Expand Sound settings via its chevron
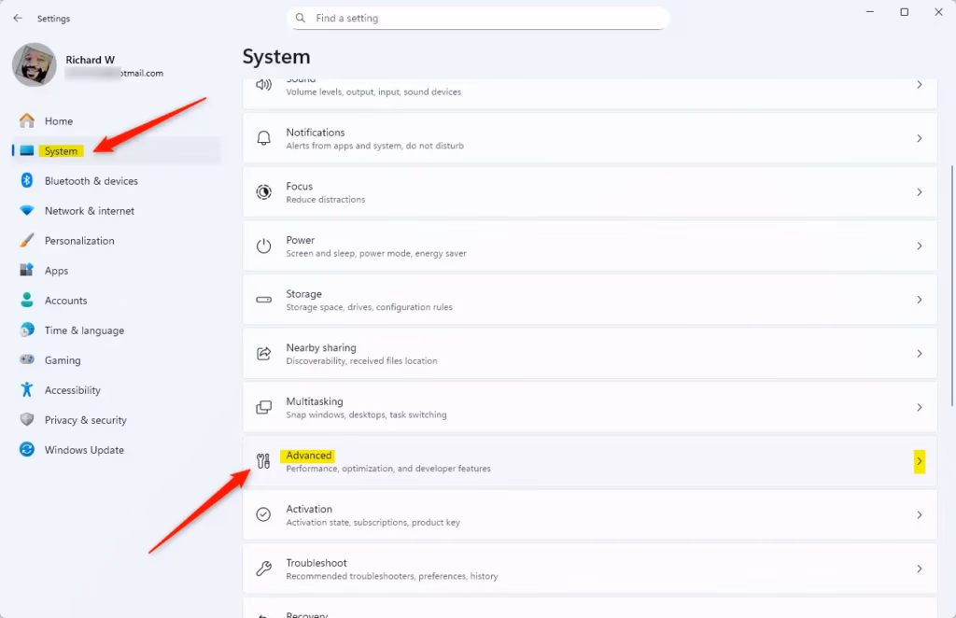Screen dimensions: 956x618 (920, 85)
